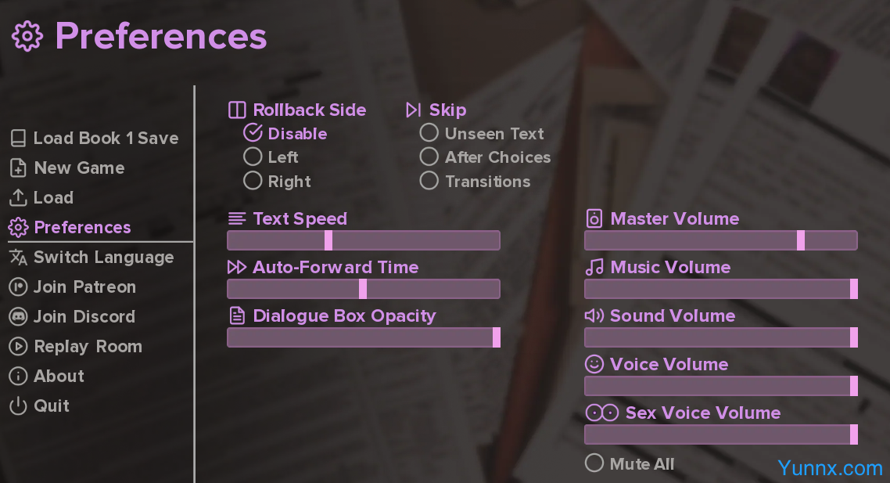Click the Load upload-arrow icon
The image size is (890, 483).
(x=18, y=198)
